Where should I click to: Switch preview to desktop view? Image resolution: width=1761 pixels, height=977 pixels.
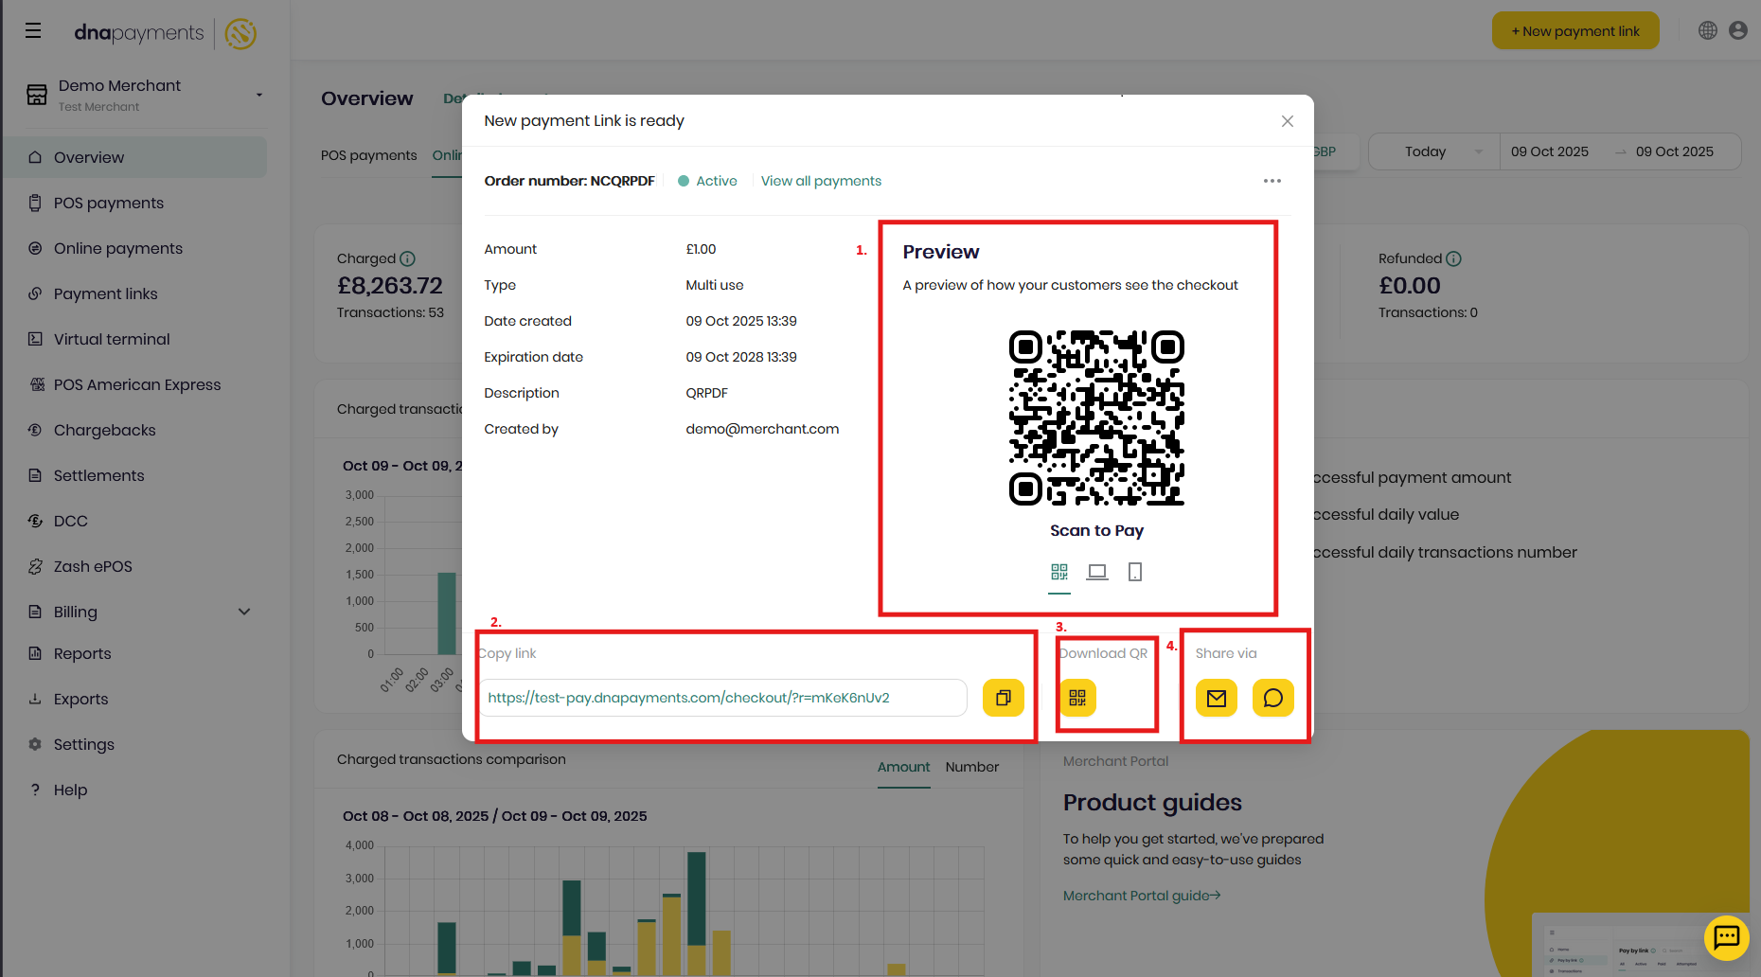click(x=1096, y=572)
